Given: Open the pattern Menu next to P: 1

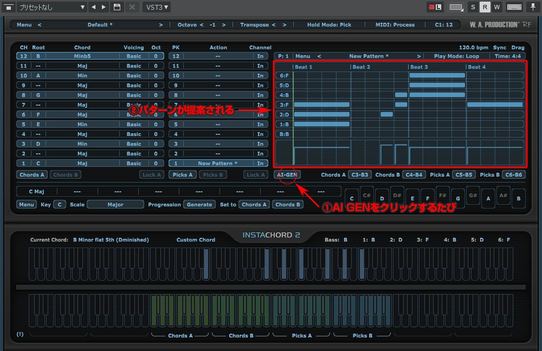Looking at the screenshot, I should [x=303, y=56].
